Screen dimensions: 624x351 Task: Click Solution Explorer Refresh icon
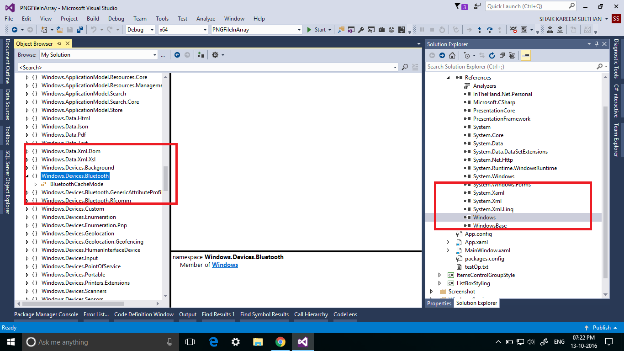492,55
